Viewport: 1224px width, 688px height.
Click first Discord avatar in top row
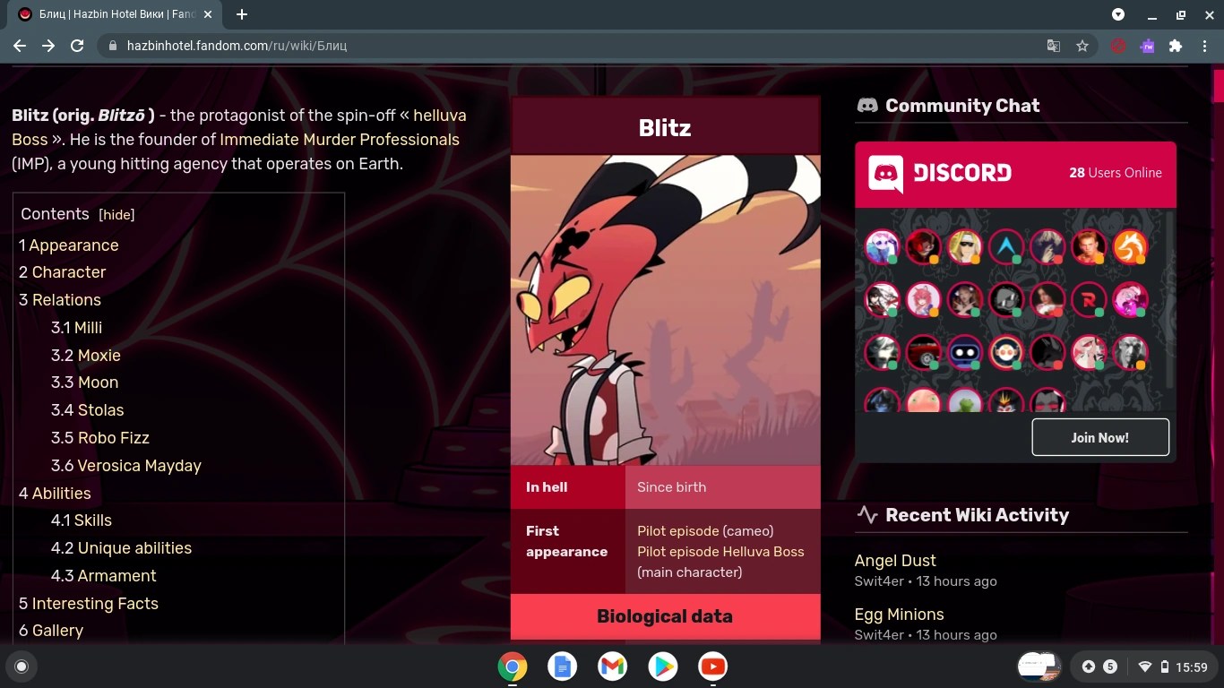(882, 246)
